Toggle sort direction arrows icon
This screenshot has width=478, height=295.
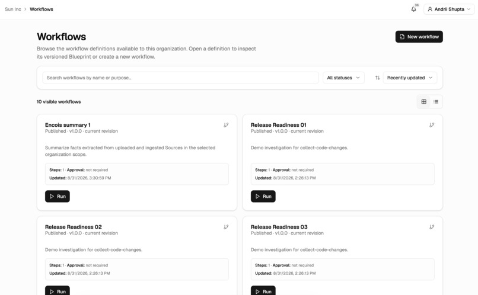377,78
